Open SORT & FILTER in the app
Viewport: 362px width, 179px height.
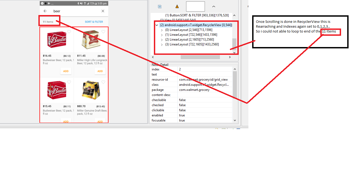coord(94,22)
